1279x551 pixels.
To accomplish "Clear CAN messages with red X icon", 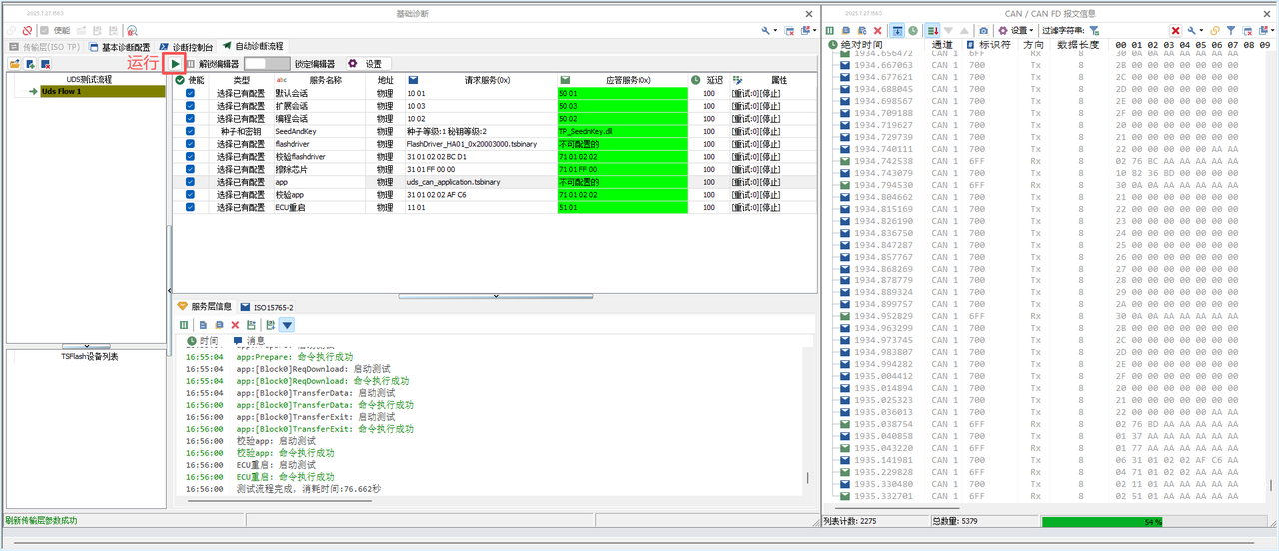I will pyautogui.click(x=877, y=31).
